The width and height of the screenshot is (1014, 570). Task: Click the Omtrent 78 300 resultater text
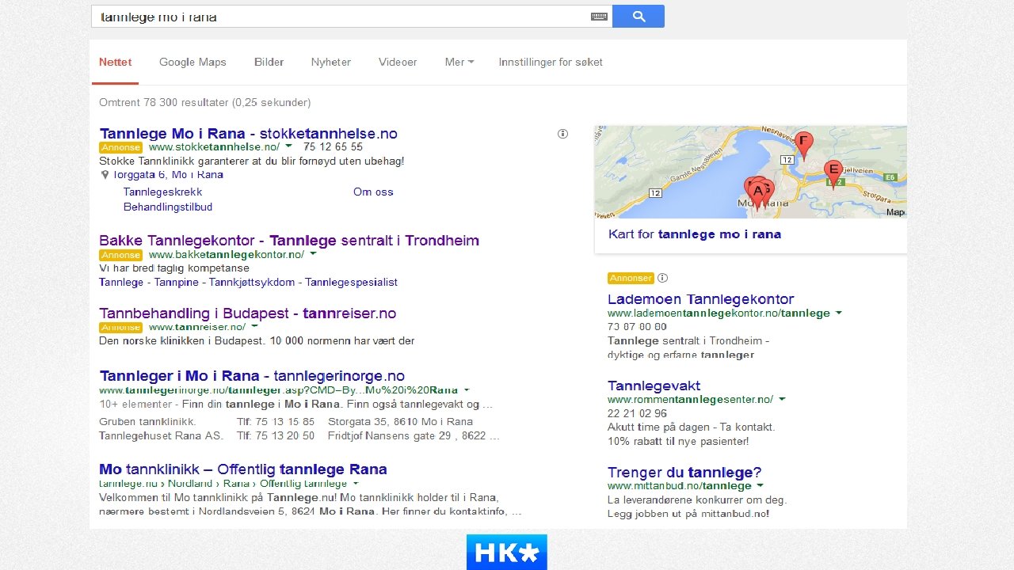click(204, 103)
